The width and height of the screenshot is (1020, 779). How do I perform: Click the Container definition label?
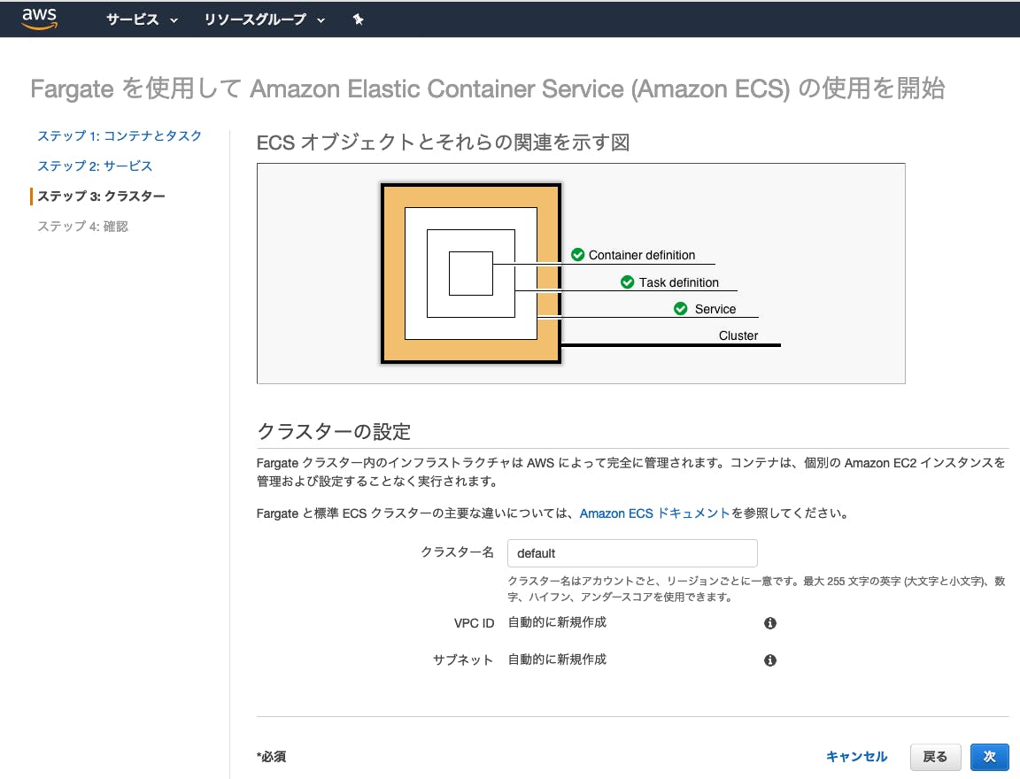pos(642,255)
